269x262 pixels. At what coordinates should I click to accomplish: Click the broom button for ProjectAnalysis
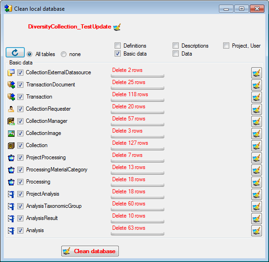tap(256, 195)
